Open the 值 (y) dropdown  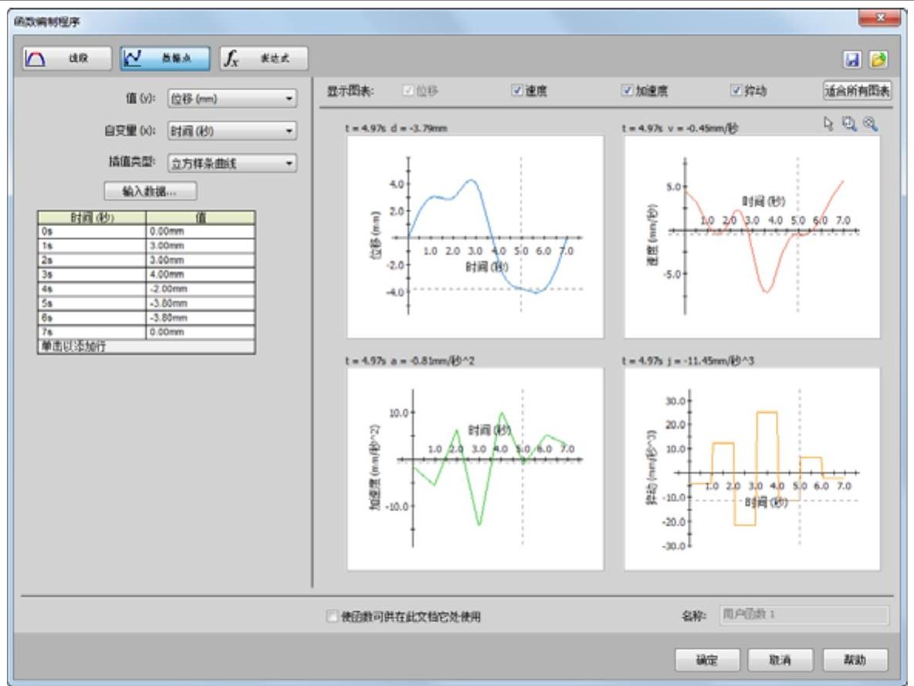click(232, 99)
